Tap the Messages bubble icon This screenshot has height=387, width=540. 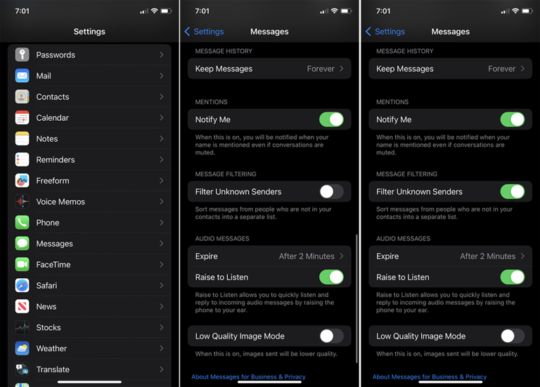tap(22, 244)
